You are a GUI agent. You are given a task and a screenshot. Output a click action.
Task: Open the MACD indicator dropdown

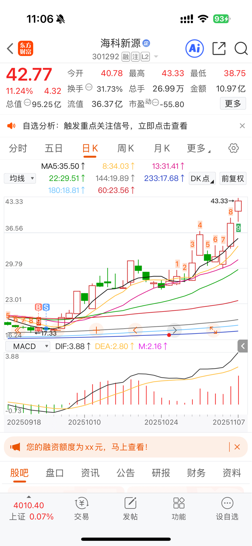[x=28, y=346]
